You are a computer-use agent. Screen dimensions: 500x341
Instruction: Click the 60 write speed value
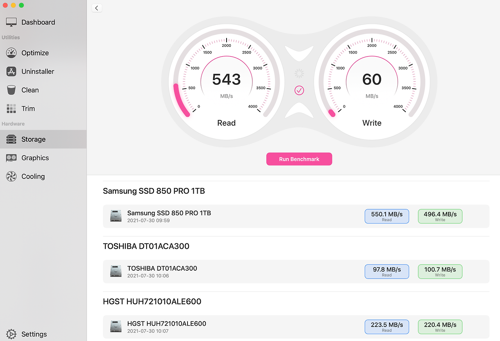pos(372,79)
